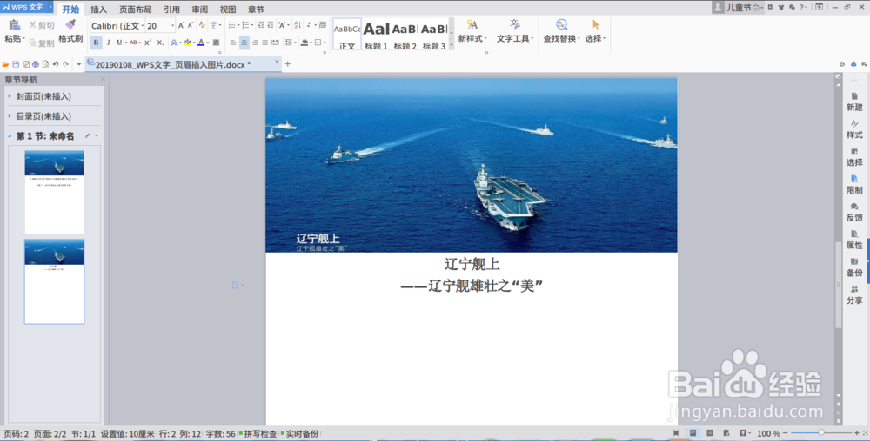The height and width of the screenshot is (441, 870).
Task: Justify paragraph text
Action: 264,43
